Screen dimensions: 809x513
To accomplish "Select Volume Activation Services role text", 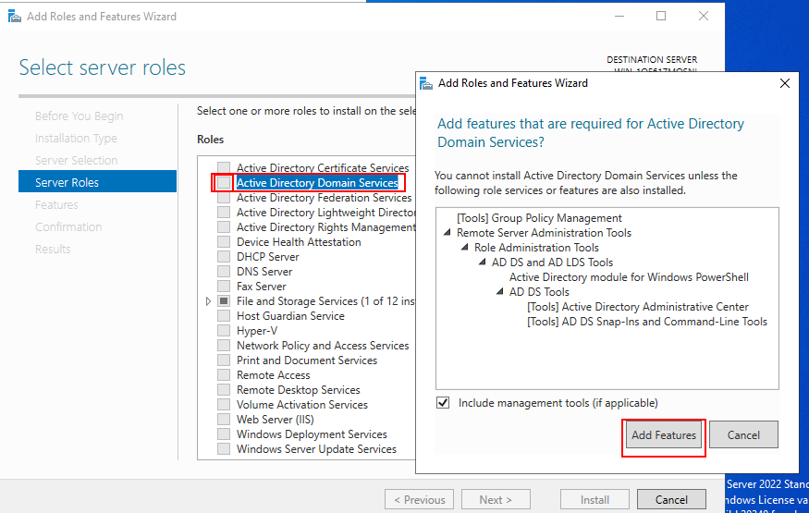I will 301,405.
